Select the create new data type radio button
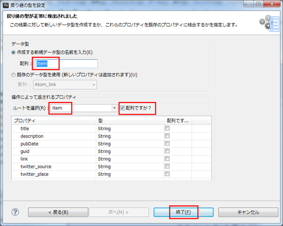 click(13, 53)
